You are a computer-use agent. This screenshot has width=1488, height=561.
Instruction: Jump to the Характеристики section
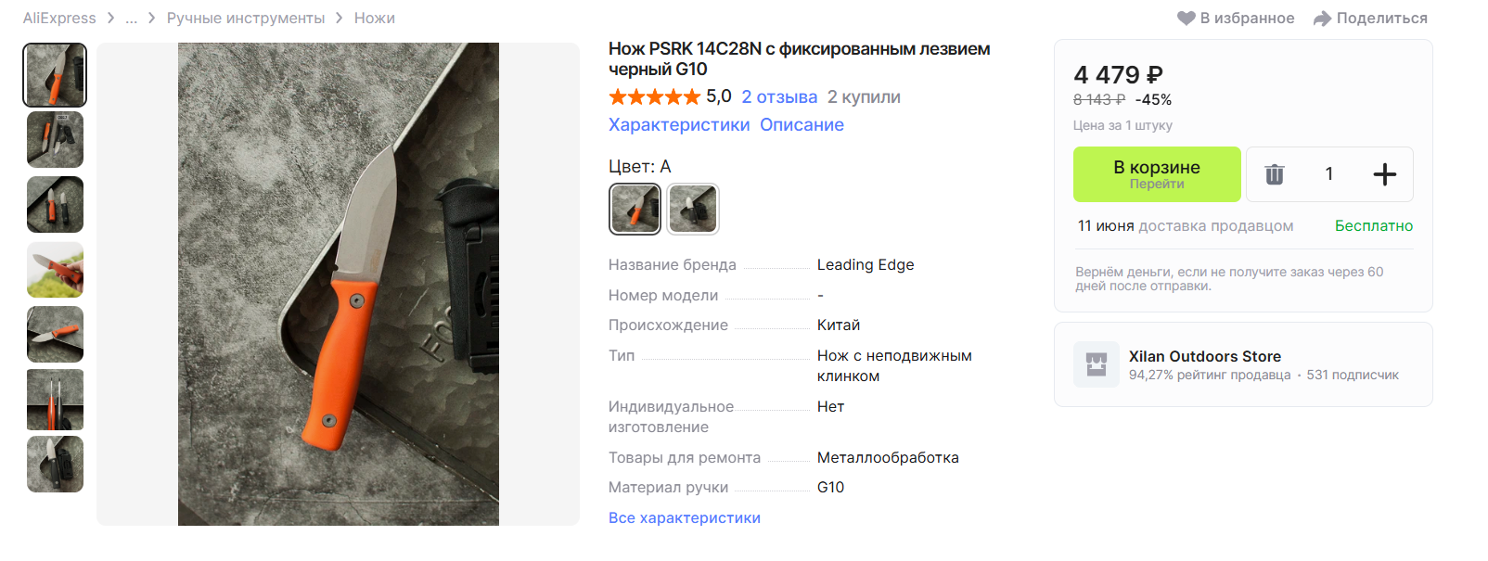(x=679, y=125)
